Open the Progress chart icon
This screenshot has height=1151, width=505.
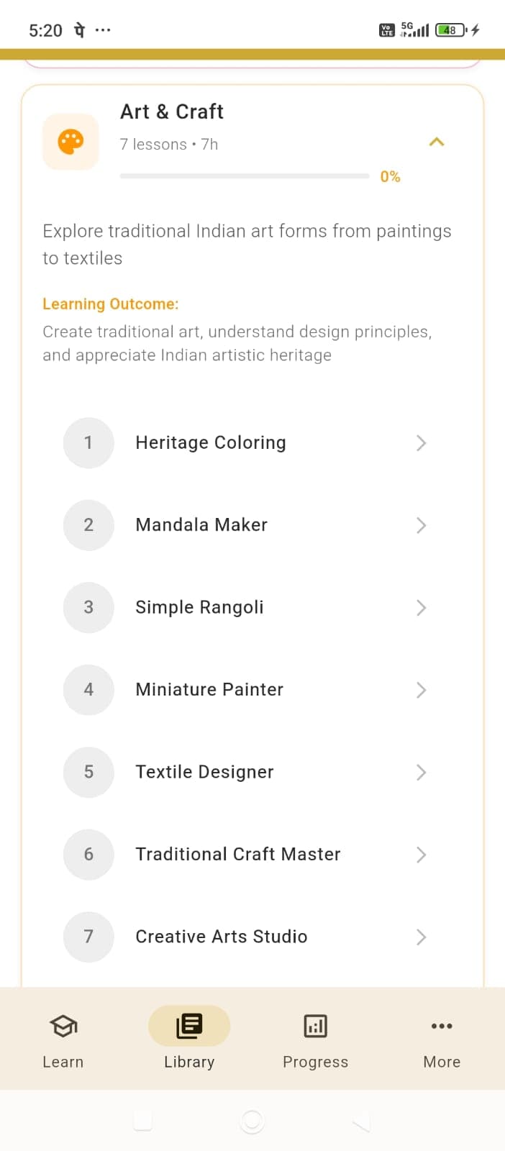click(315, 1026)
